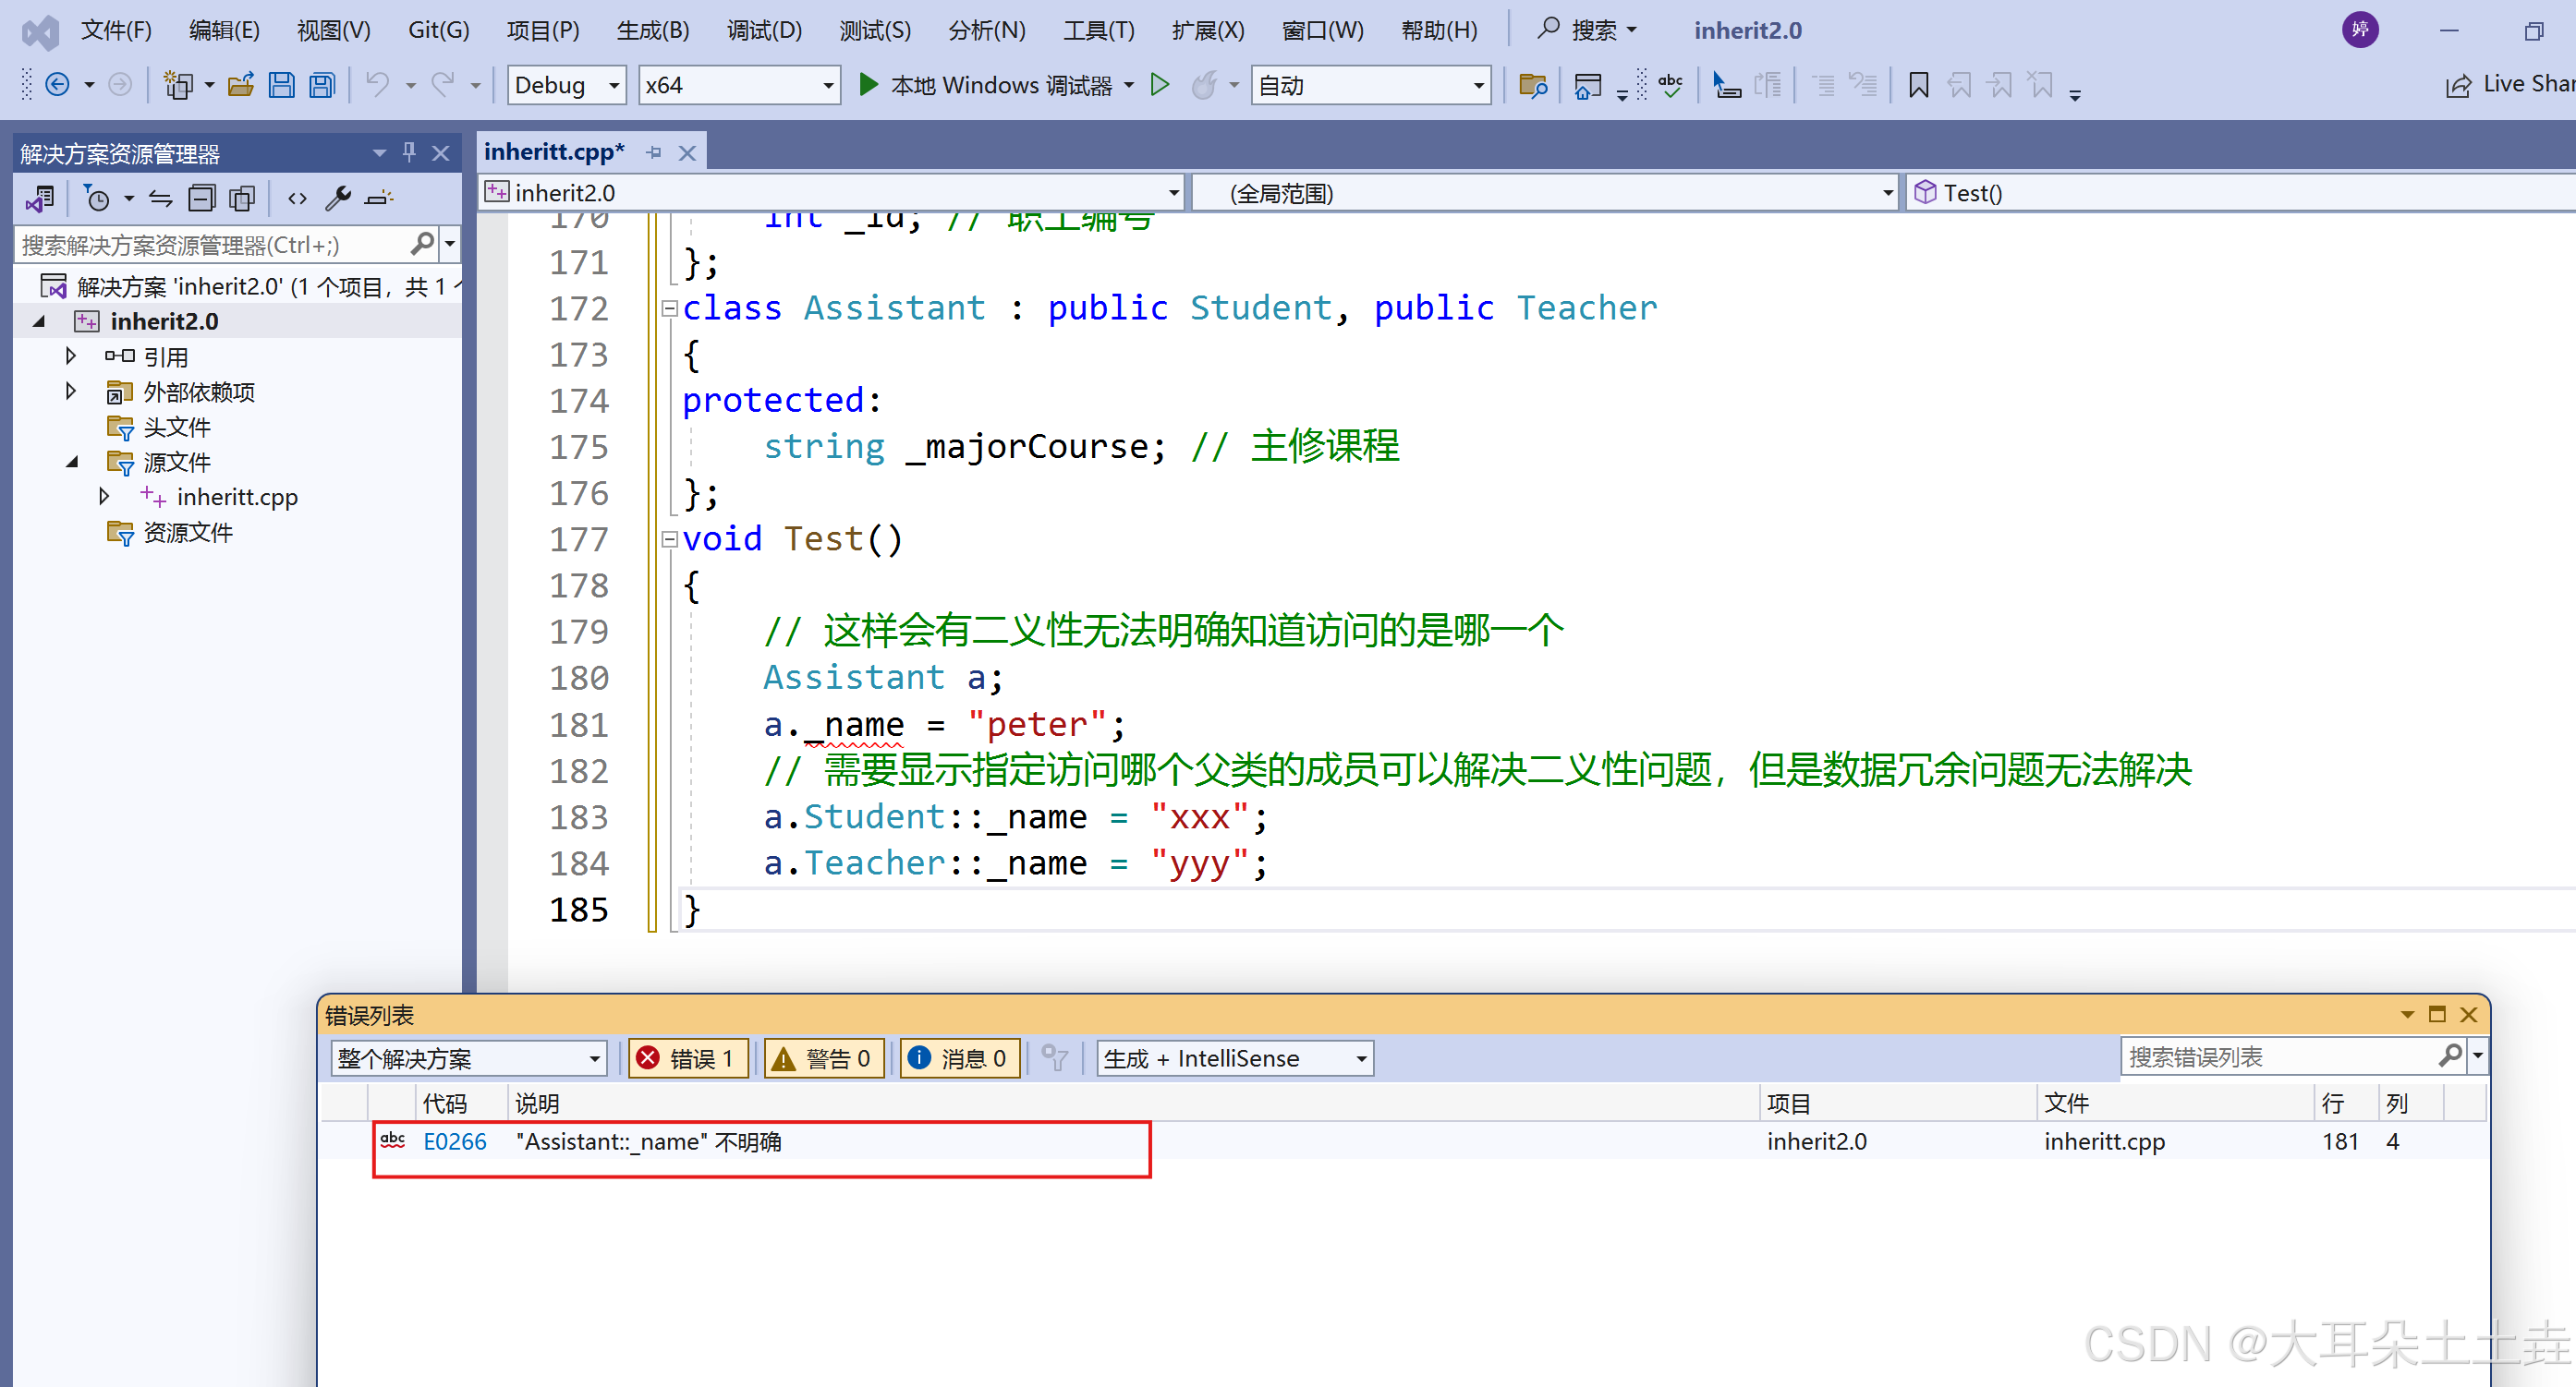
Task: Select the 头文件 folder
Action: tap(177, 428)
